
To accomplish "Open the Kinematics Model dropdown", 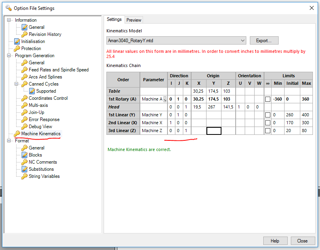I will pos(242,41).
